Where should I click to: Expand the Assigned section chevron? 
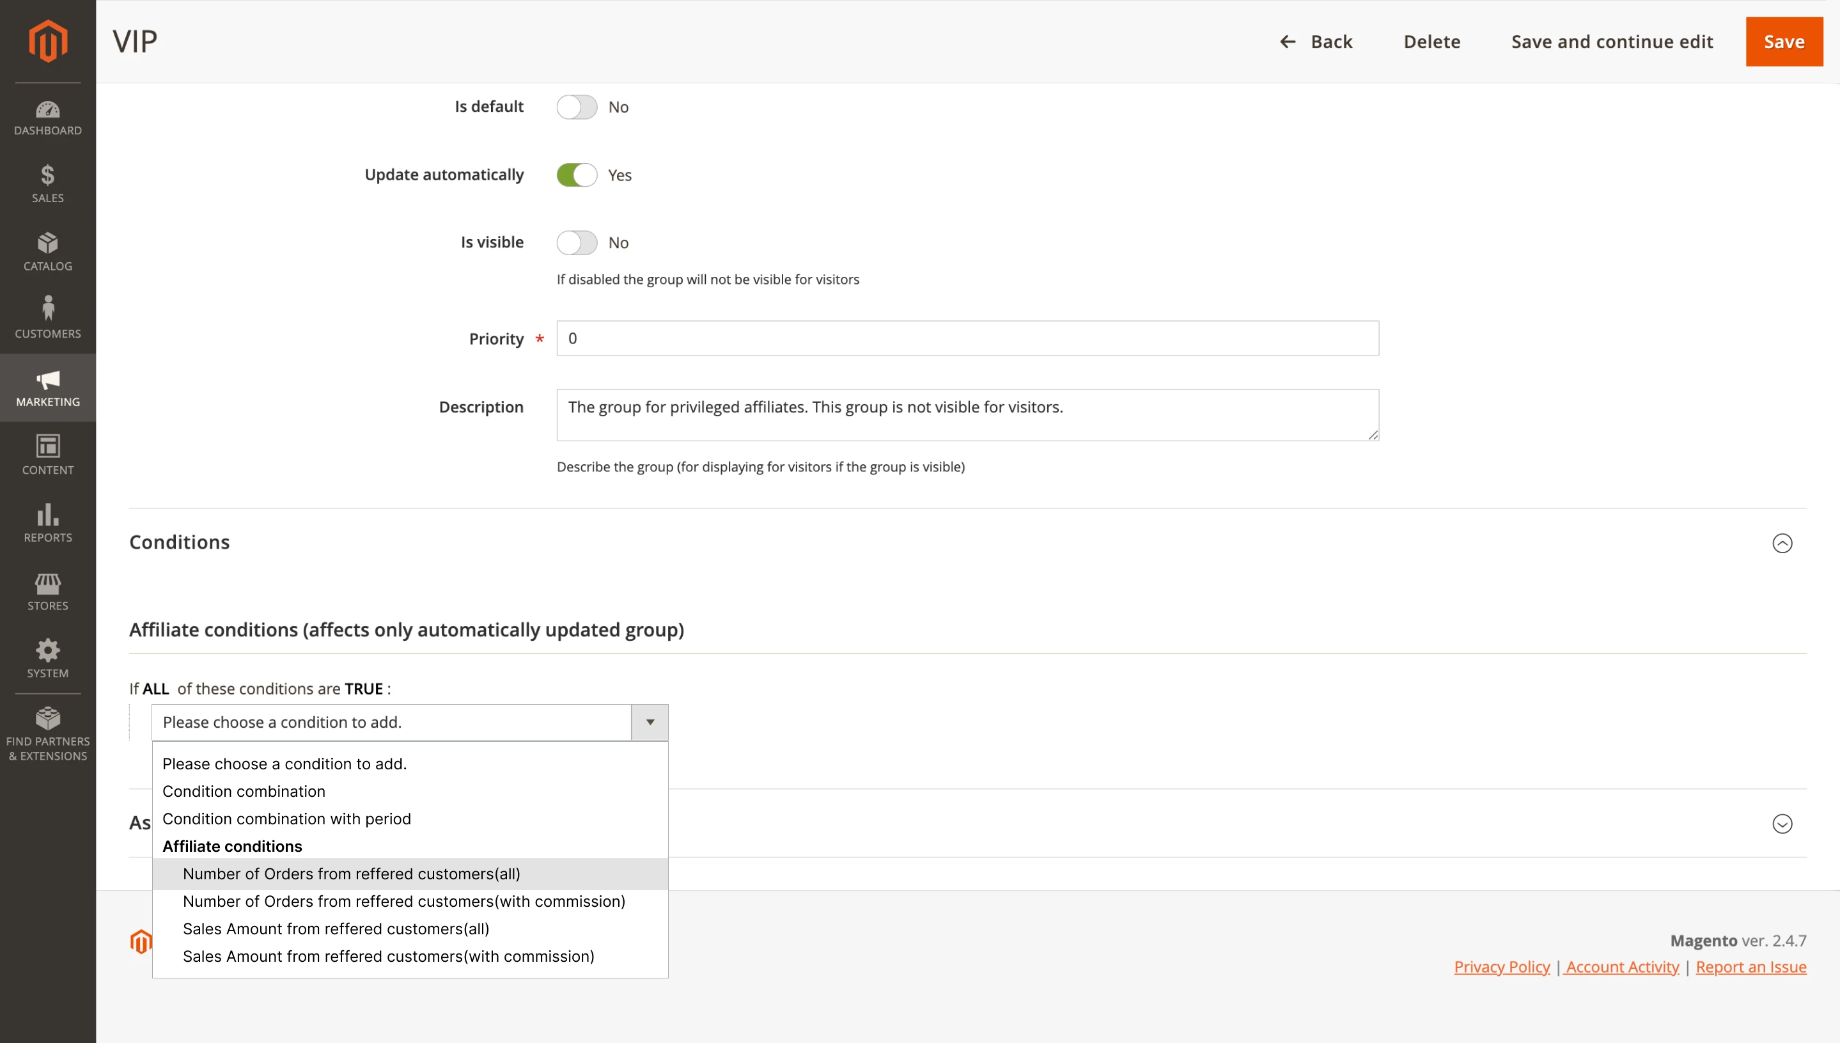(1782, 824)
